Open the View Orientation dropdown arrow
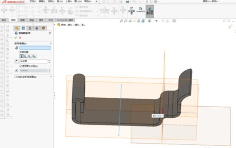 [146, 21]
